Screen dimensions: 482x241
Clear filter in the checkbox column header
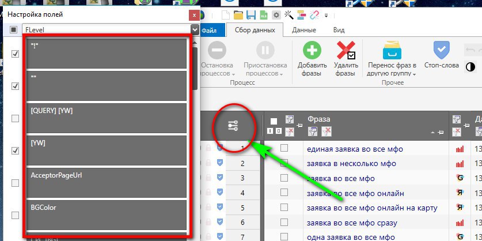click(290, 132)
